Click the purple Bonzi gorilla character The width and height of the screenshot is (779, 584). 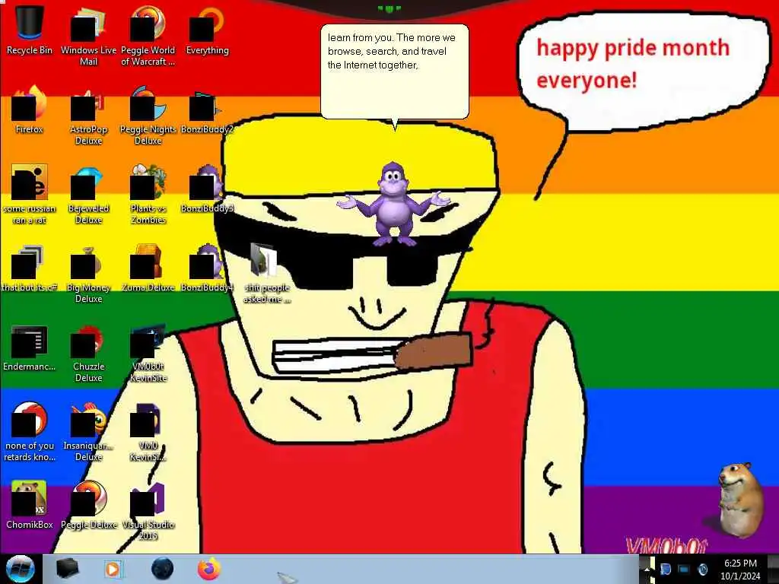coord(393,204)
